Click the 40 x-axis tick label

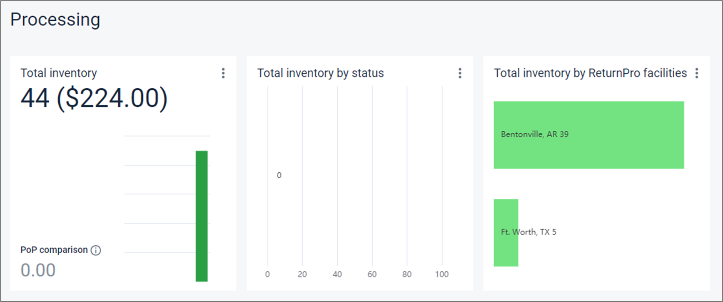(337, 274)
